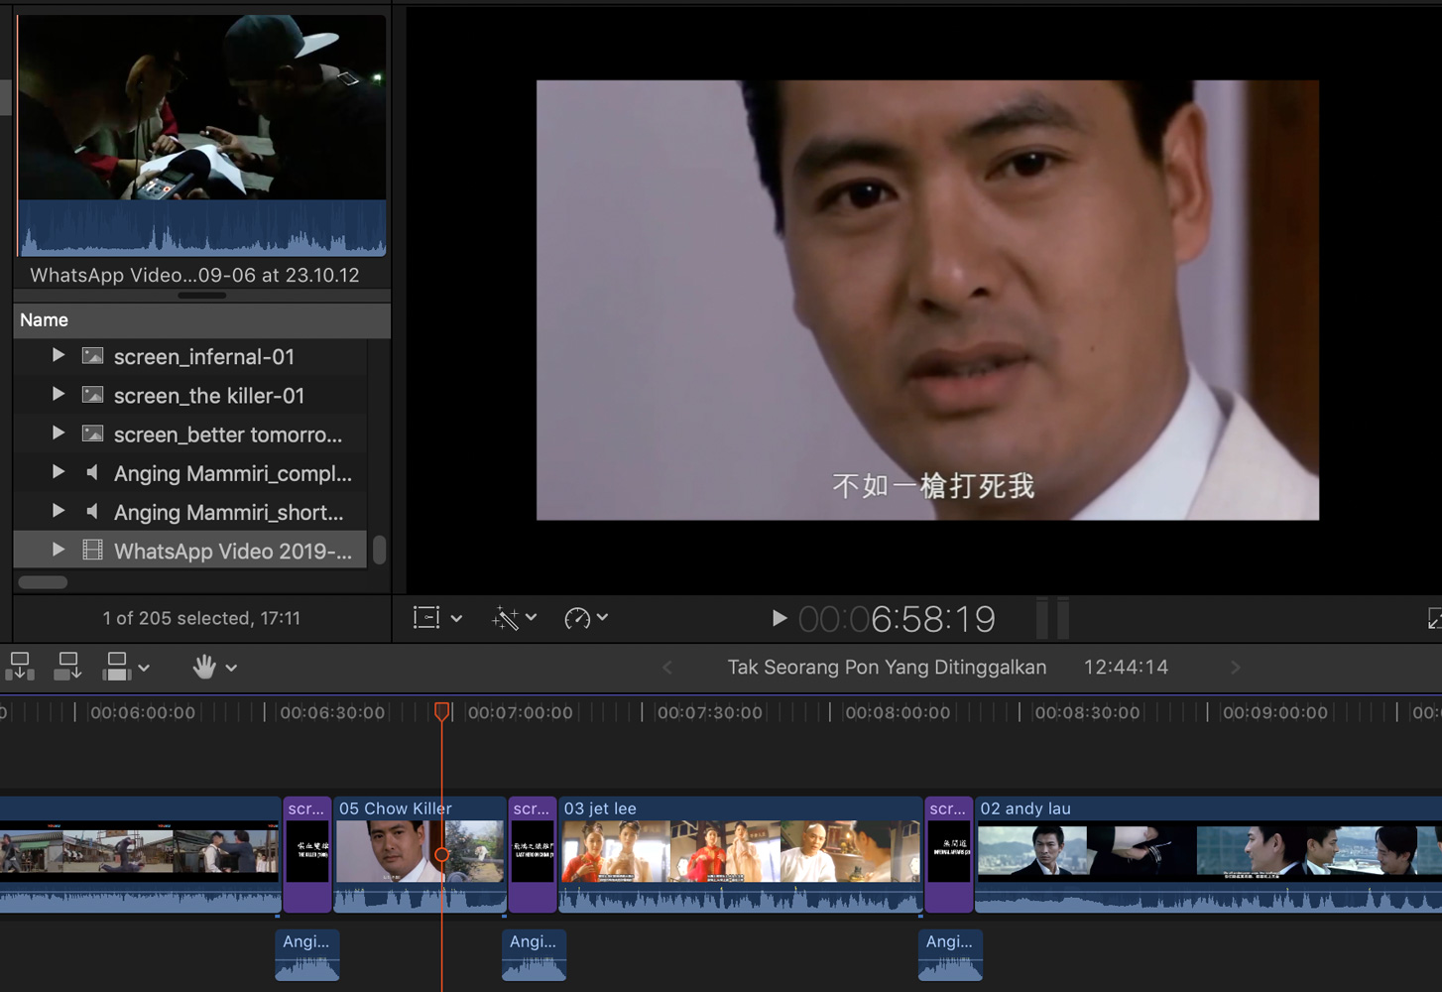Open the tool selection dropdown chevron
The width and height of the screenshot is (1442, 992).
pyautogui.click(x=231, y=668)
